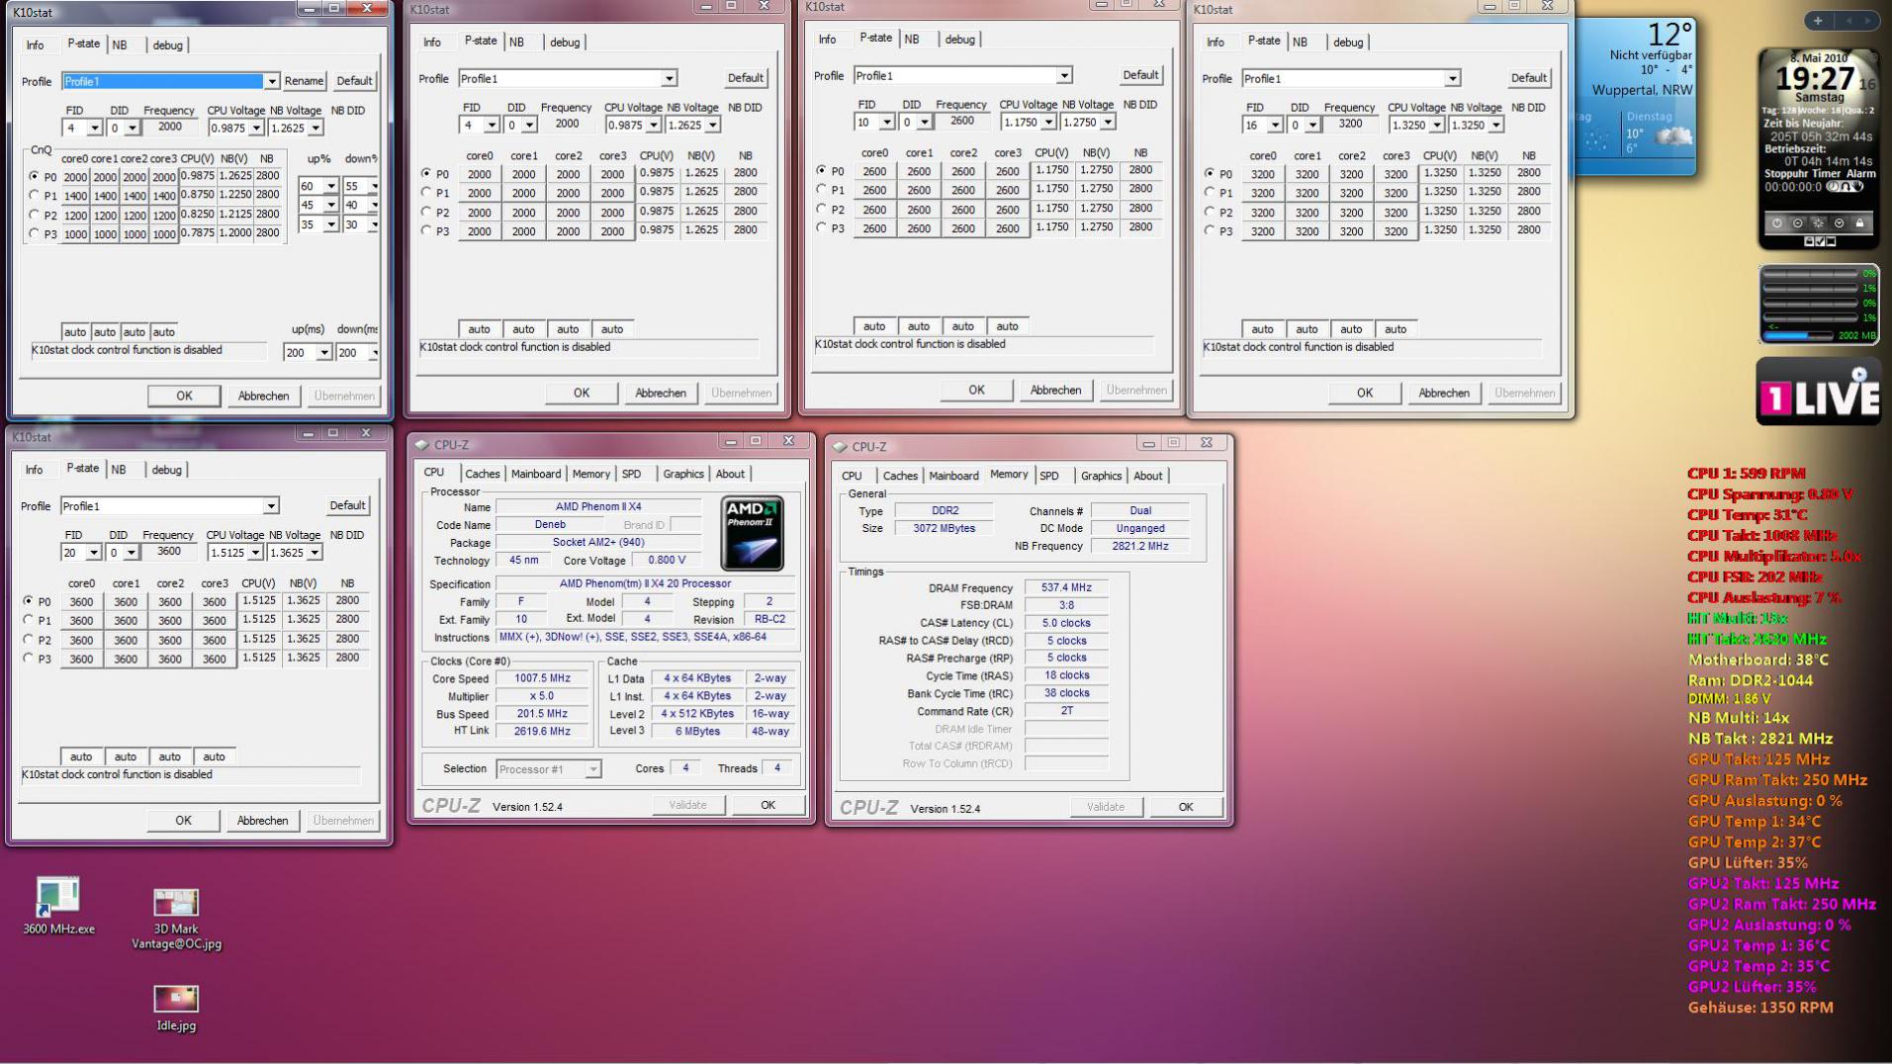1892x1064 pixels.
Task: Click the snowflake-style icon in the clock gadget
Action: (x=1818, y=223)
